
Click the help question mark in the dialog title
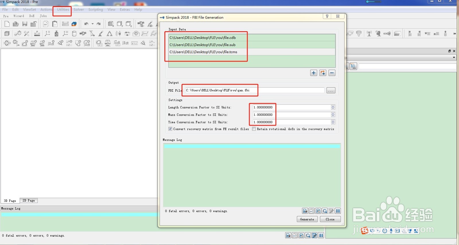pyautogui.click(x=327, y=16)
